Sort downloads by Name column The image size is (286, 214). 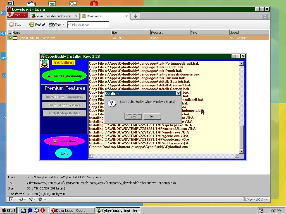pos(61,32)
